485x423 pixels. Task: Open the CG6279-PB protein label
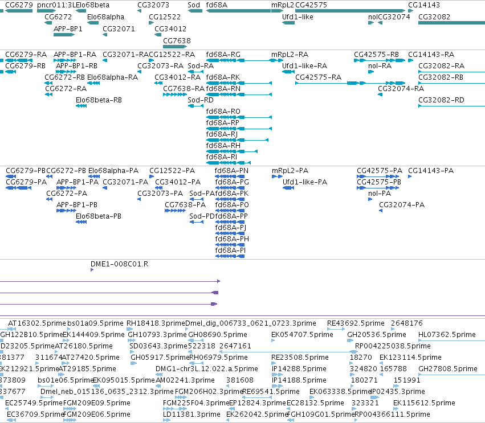26,171
